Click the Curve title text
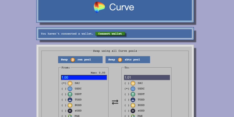 [x=121, y=7]
